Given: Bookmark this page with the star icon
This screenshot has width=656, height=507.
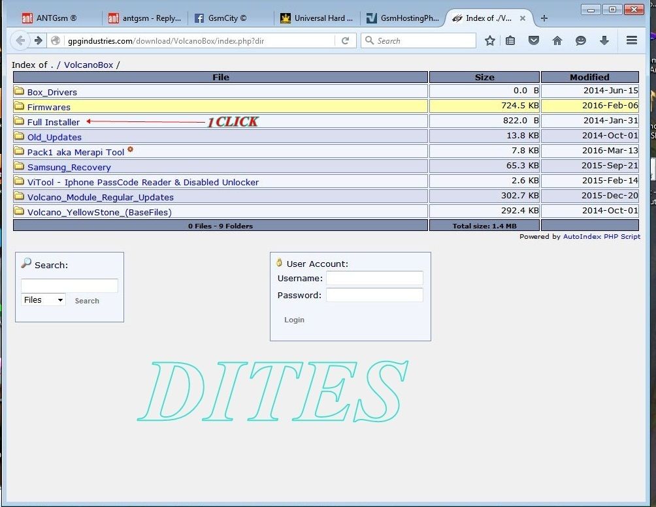Looking at the screenshot, I should [x=489, y=40].
